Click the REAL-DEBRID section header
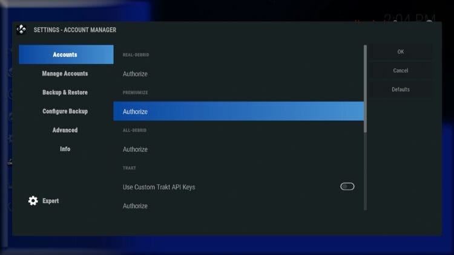 point(136,54)
